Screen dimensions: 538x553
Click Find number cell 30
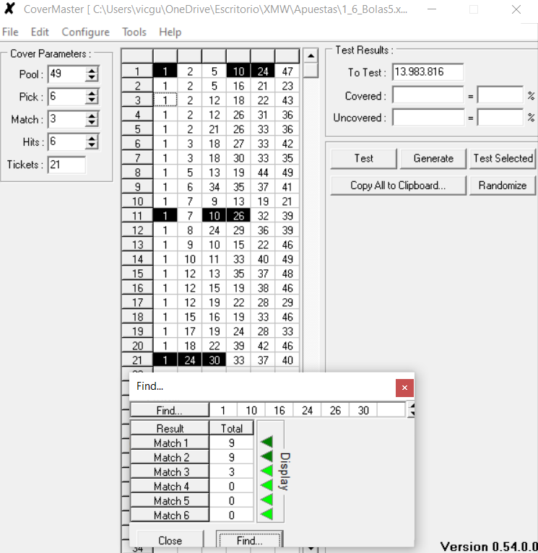(363, 410)
